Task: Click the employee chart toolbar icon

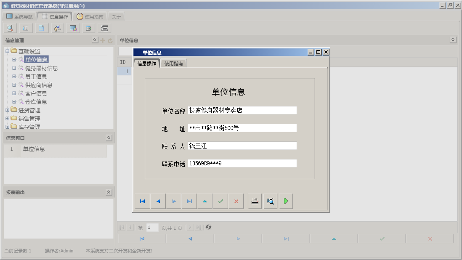Action: (57, 28)
